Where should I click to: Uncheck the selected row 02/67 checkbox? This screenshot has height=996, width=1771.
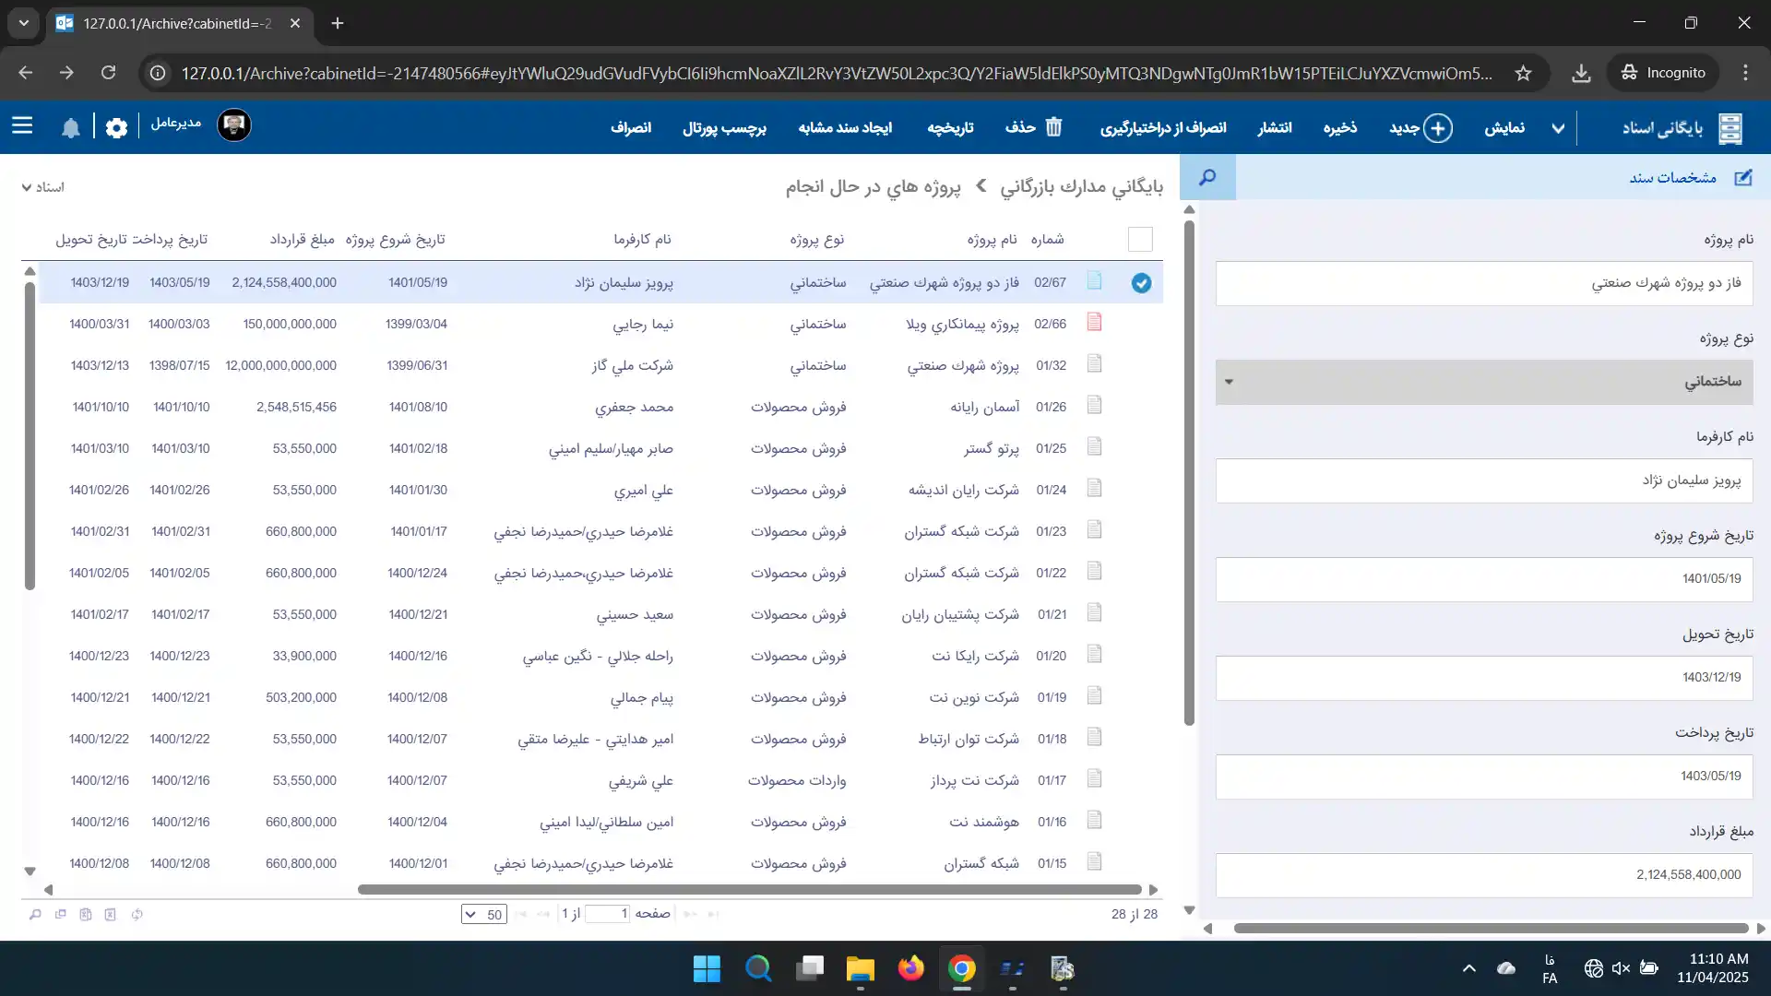(x=1141, y=283)
